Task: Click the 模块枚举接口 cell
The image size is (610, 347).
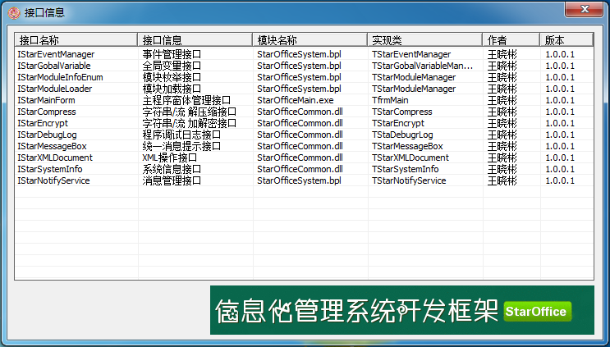Action: [172, 77]
